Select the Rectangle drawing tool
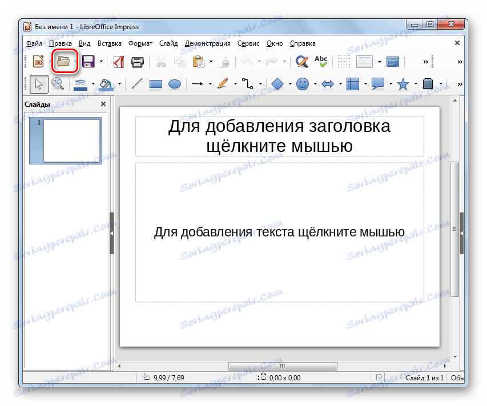487x406 pixels. (x=156, y=84)
